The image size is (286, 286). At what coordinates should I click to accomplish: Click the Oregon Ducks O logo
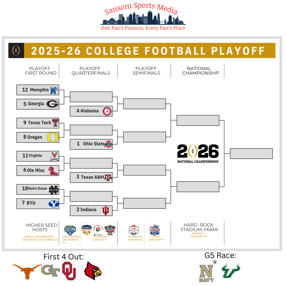pyautogui.click(x=53, y=137)
